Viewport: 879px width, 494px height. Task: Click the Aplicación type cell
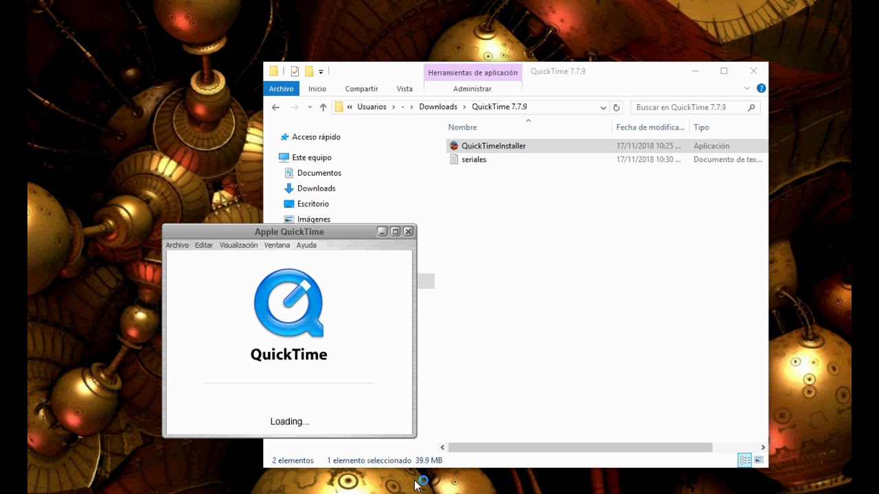711,145
